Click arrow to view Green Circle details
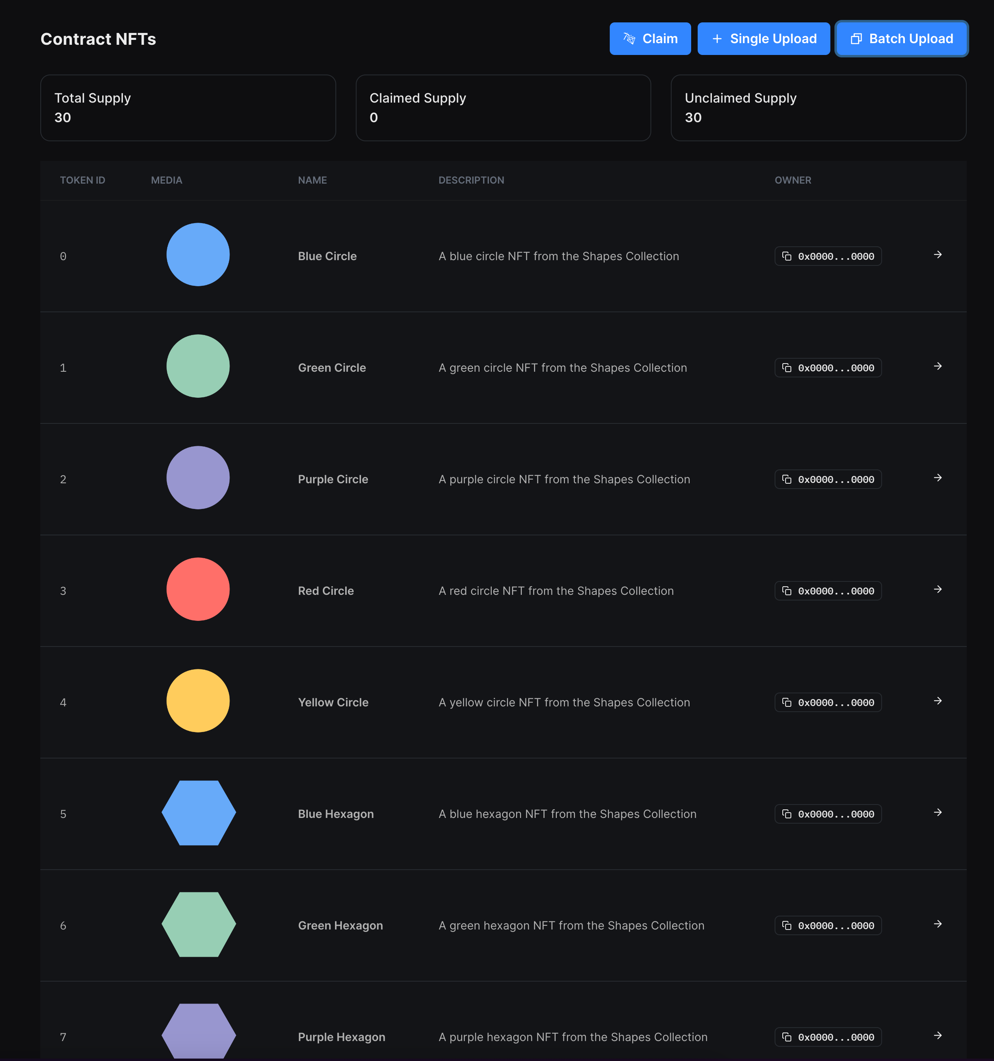The image size is (994, 1061). pos(936,366)
